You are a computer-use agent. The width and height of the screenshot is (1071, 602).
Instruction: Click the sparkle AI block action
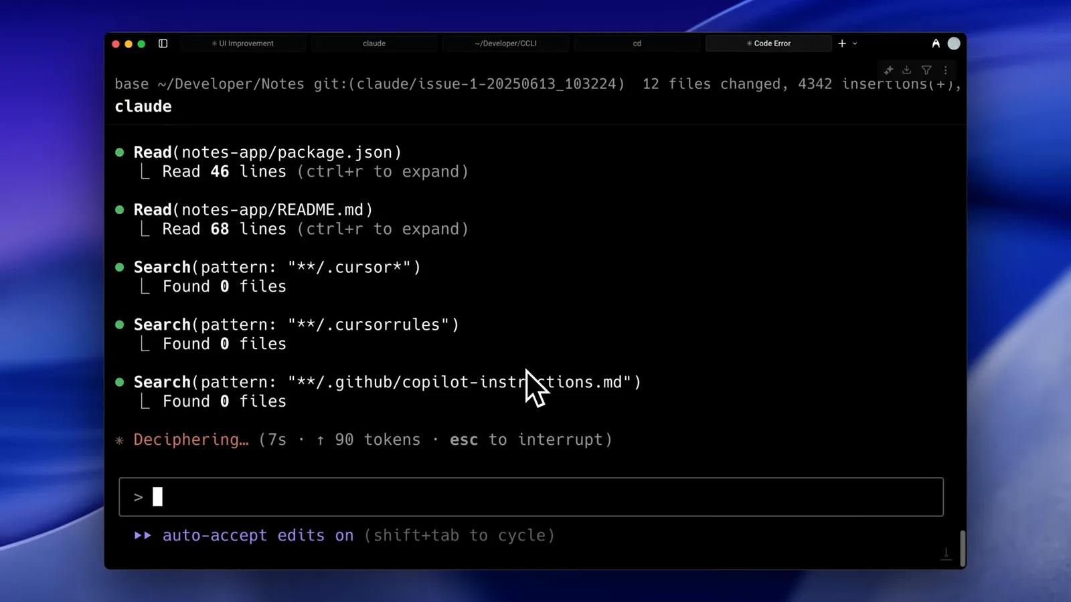888,70
